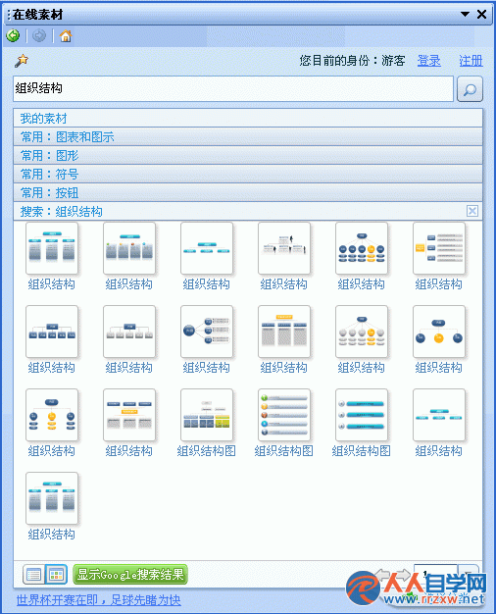The height and width of the screenshot is (614, 496).
Task: Select org chart with people silhouettes
Action: coord(284,248)
